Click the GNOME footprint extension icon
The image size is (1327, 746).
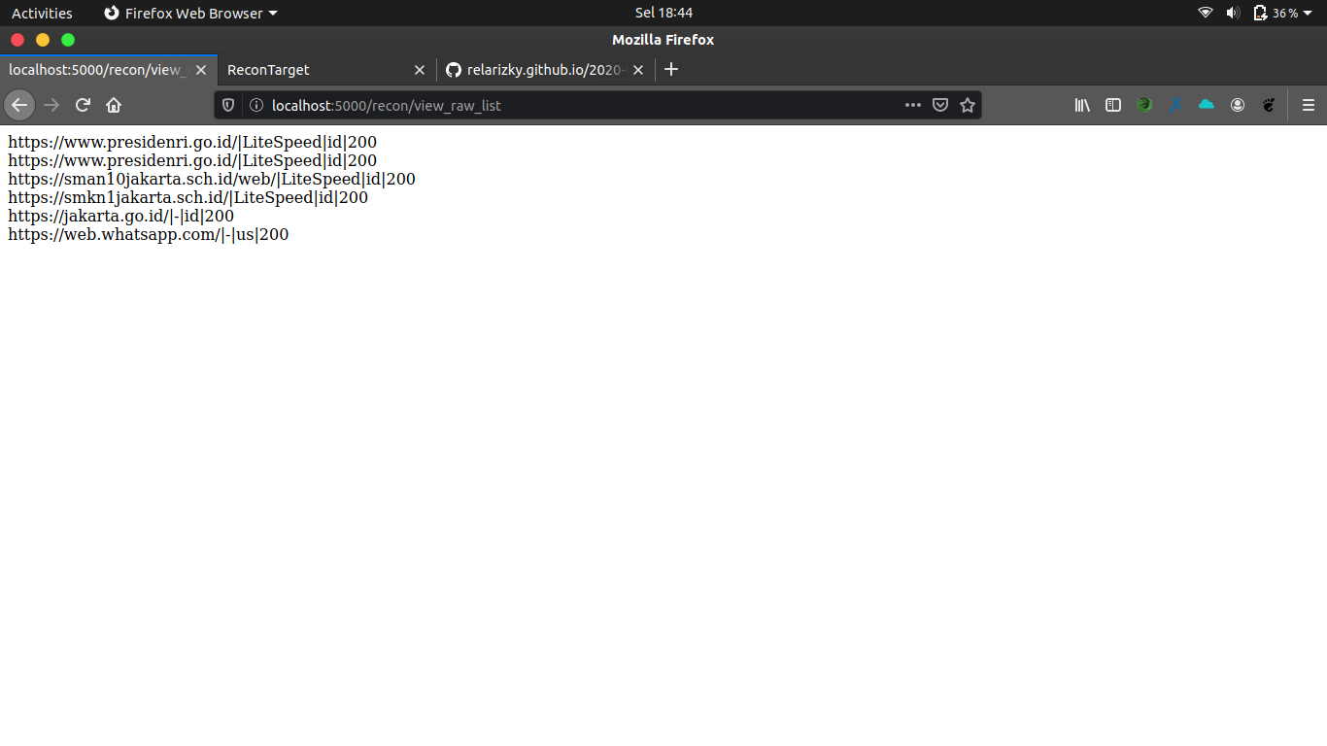click(1269, 105)
